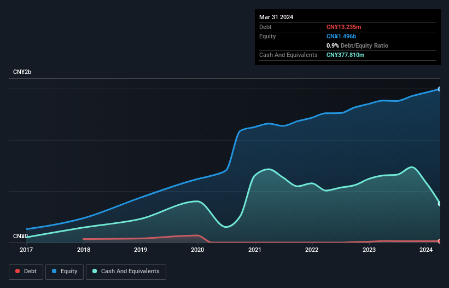The height and width of the screenshot is (288, 449).
Task: Click the Mar 31 2024 tooltip date
Action: tap(276, 17)
